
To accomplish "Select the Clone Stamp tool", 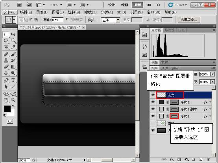I will [6, 61].
